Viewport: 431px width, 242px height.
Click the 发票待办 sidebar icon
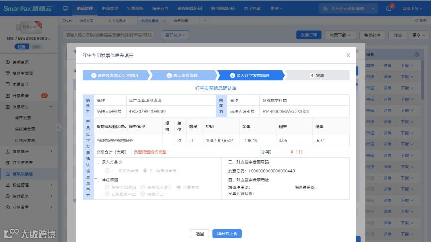pos(8,107)
